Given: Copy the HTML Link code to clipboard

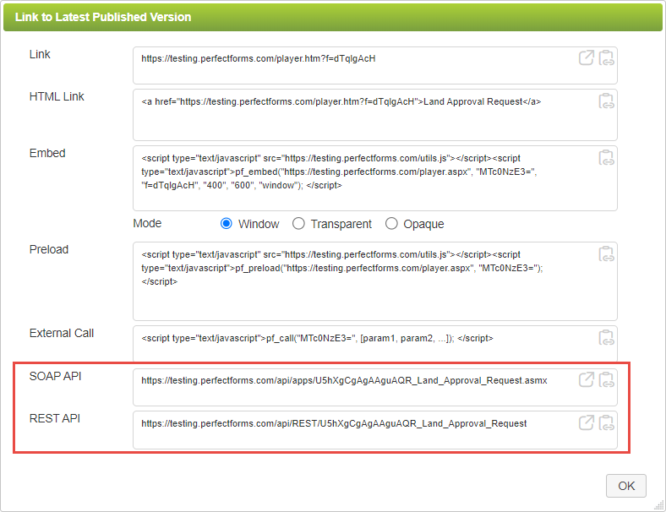Looking at the screenshot, I should coord(607,101).
